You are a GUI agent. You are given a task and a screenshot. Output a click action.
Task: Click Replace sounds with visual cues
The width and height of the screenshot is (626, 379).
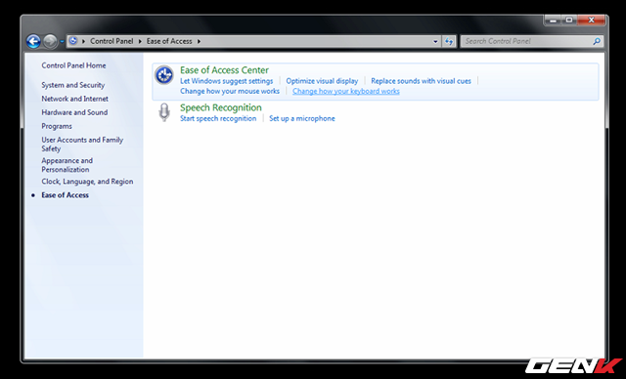[421, 81]
